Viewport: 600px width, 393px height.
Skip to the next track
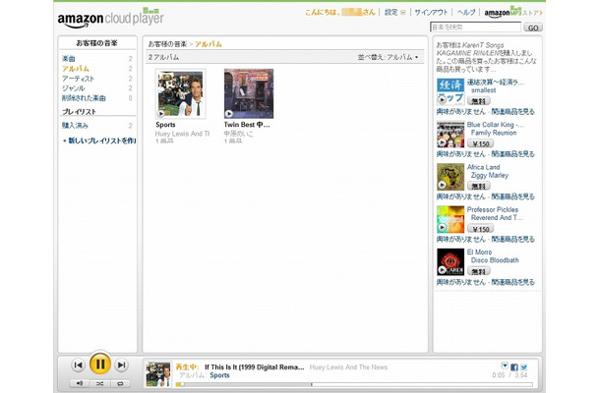pyautogui.click(x=122, y=365)
